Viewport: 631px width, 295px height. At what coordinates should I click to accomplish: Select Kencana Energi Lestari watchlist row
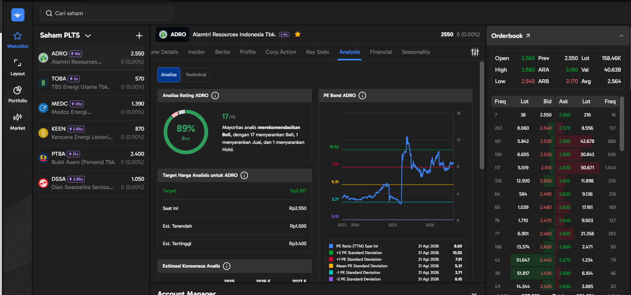click(91, 133)
